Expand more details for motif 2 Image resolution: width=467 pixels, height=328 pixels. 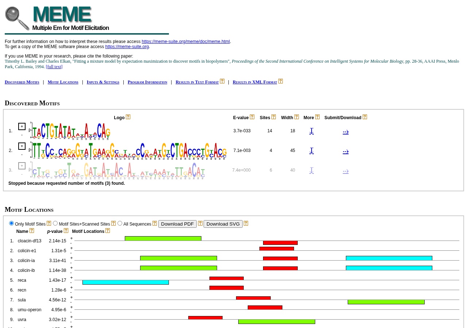click(312, 151)
